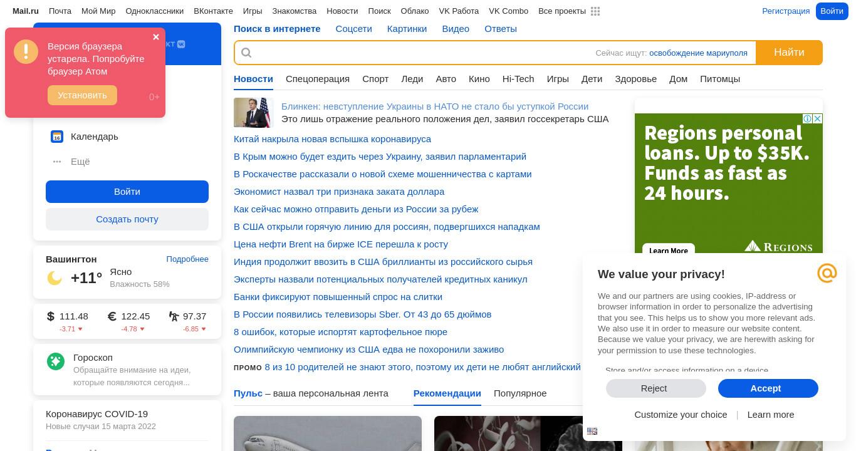
Task: Open 'Почта' in top navigation
Action: tap(60, 11)
